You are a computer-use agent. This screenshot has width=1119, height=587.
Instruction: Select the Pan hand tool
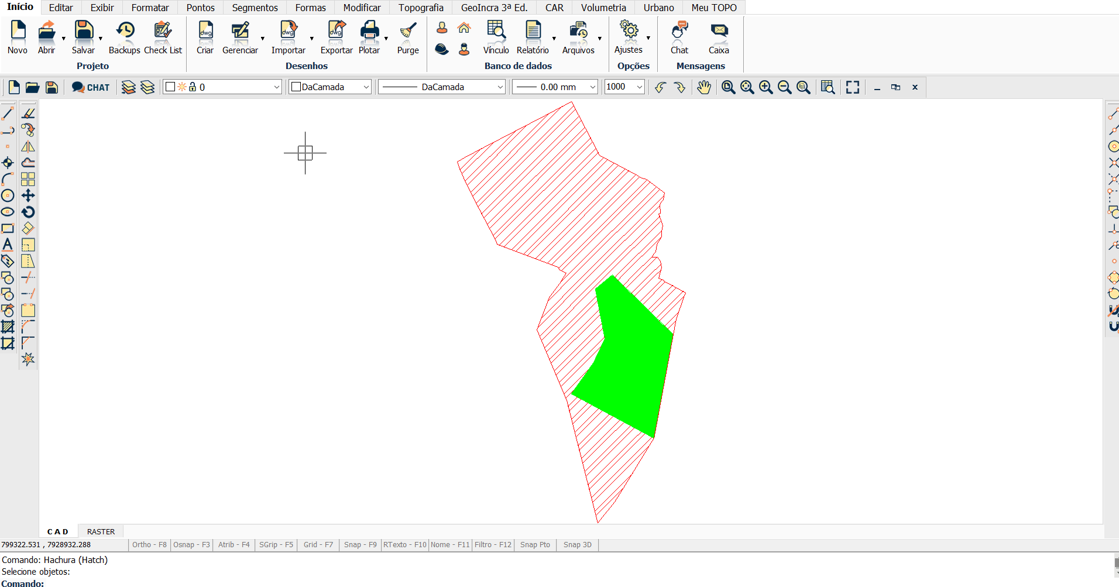(703, 87)
